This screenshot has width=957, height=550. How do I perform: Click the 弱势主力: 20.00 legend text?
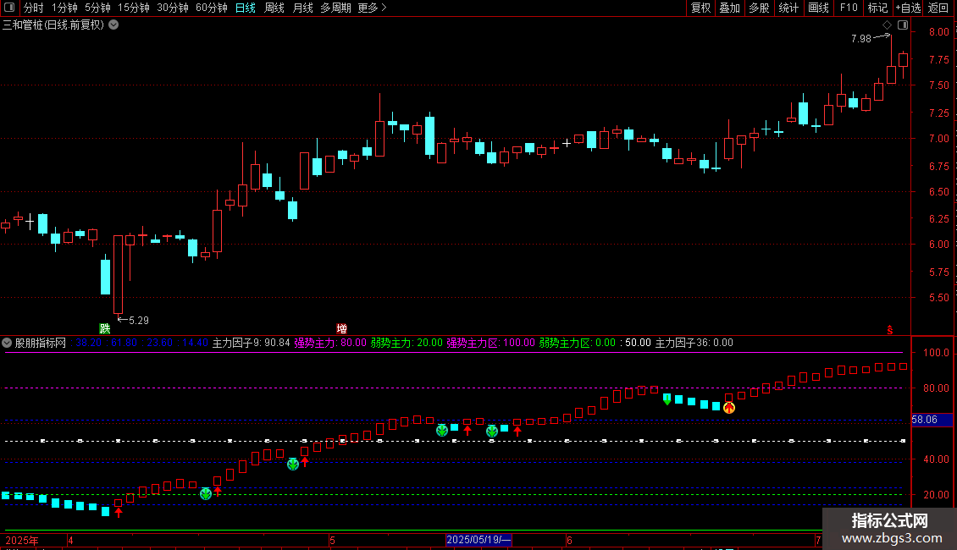[407, 343]
